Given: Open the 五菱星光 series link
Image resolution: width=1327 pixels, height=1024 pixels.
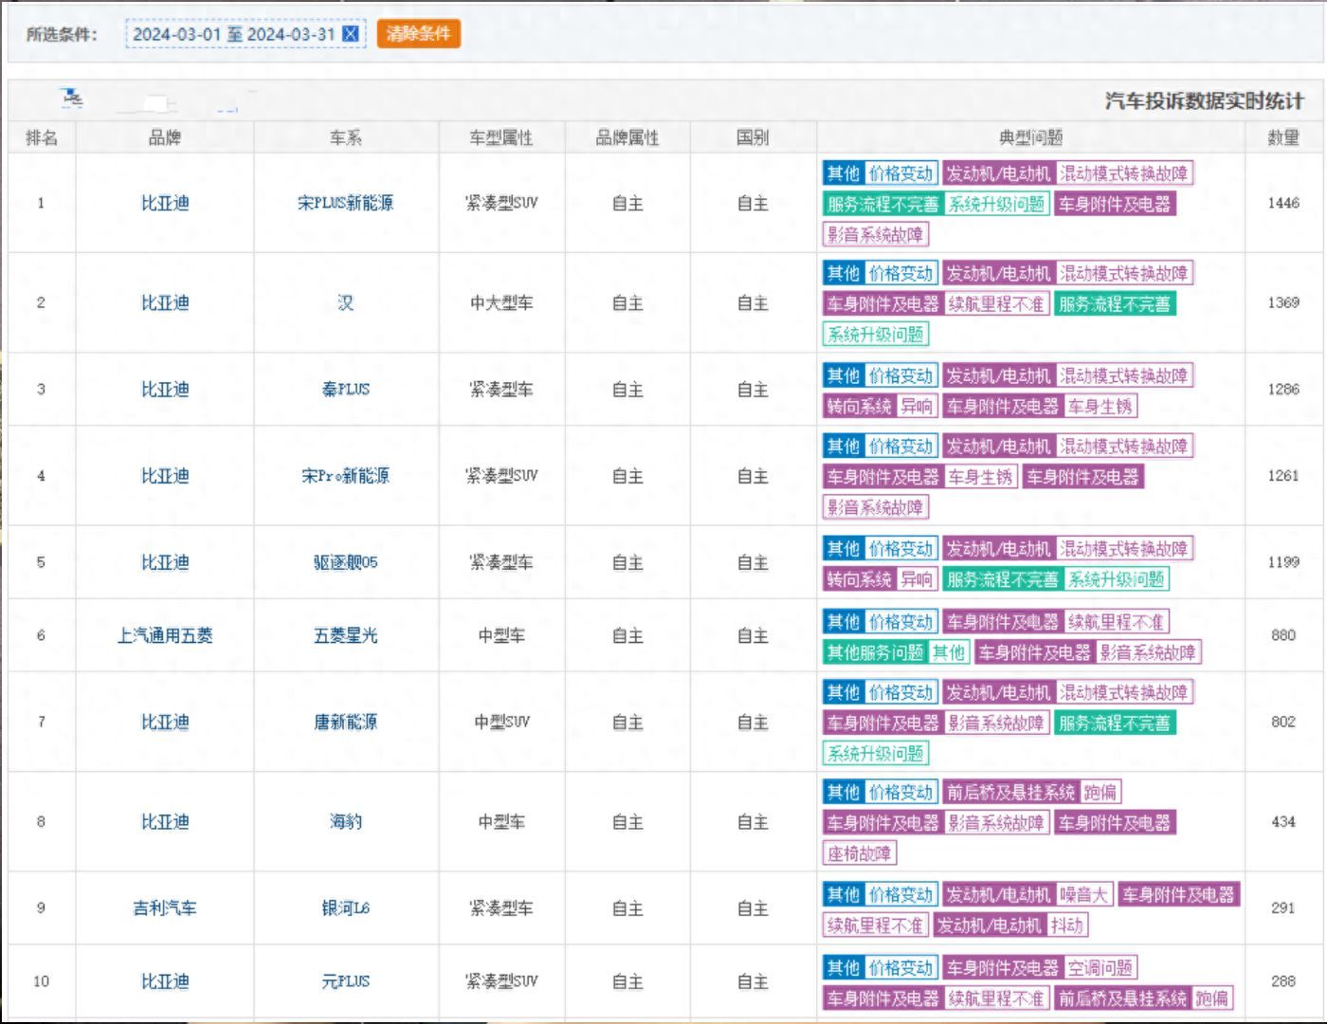Looking at the screenshot, I should (x=345, y=635).
